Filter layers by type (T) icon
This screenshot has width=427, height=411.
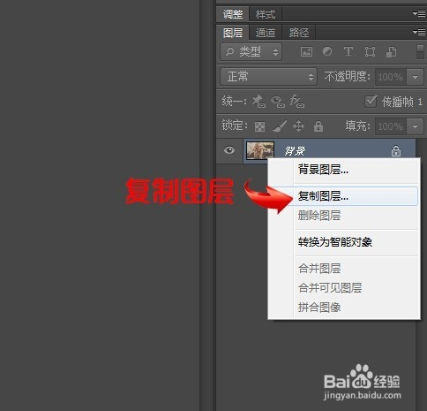tap(348, 51)
